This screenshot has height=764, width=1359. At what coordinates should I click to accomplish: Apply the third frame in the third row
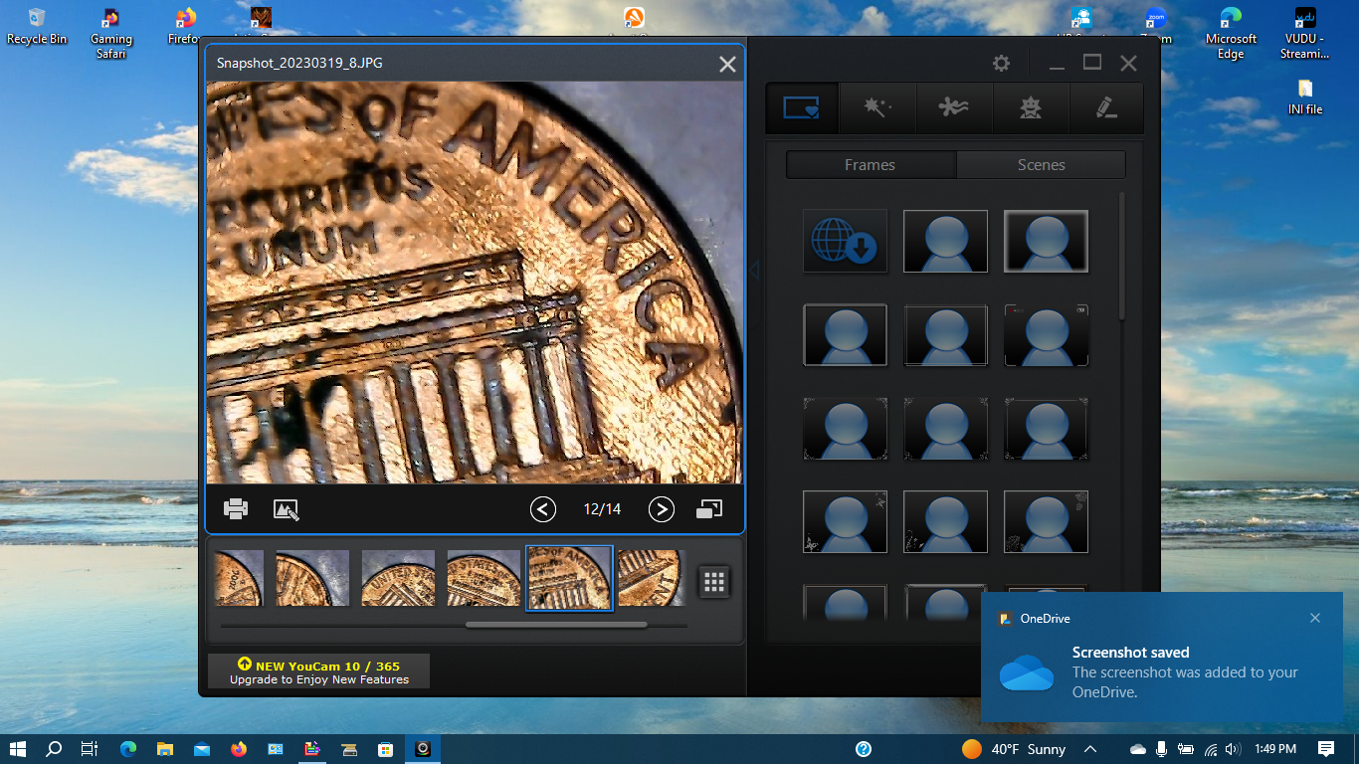pyautogui.click(x=1046, y=429)
